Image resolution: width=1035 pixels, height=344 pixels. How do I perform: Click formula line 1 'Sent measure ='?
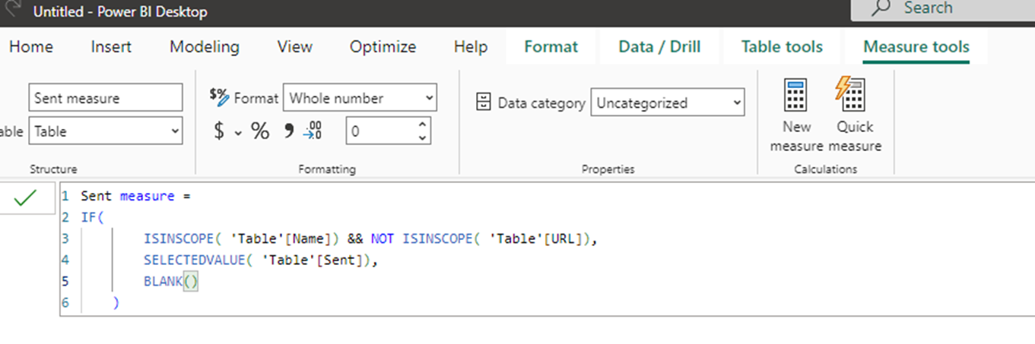pyautogui.click(x=135, y=196)
